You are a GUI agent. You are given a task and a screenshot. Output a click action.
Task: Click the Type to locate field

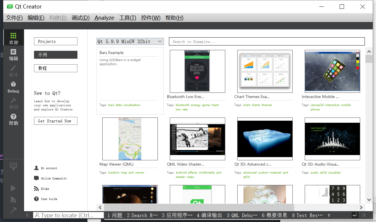tap(69, 215)
